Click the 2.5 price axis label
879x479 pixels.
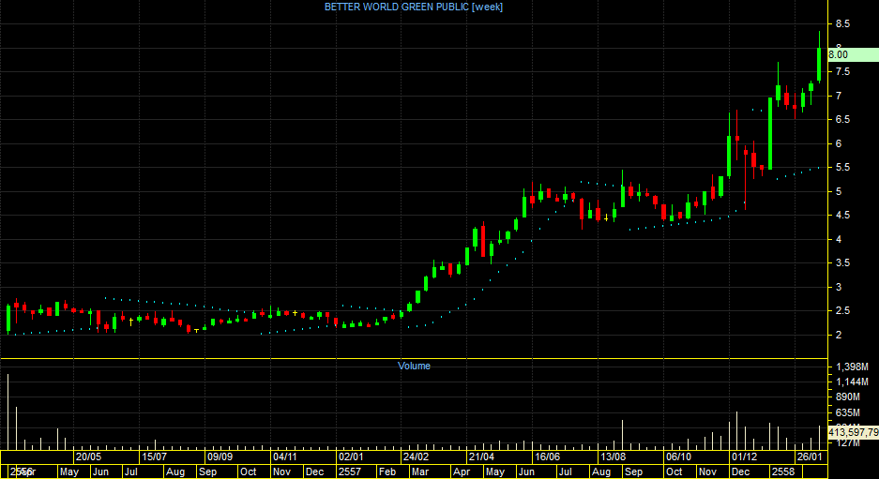tap(842, 310)
